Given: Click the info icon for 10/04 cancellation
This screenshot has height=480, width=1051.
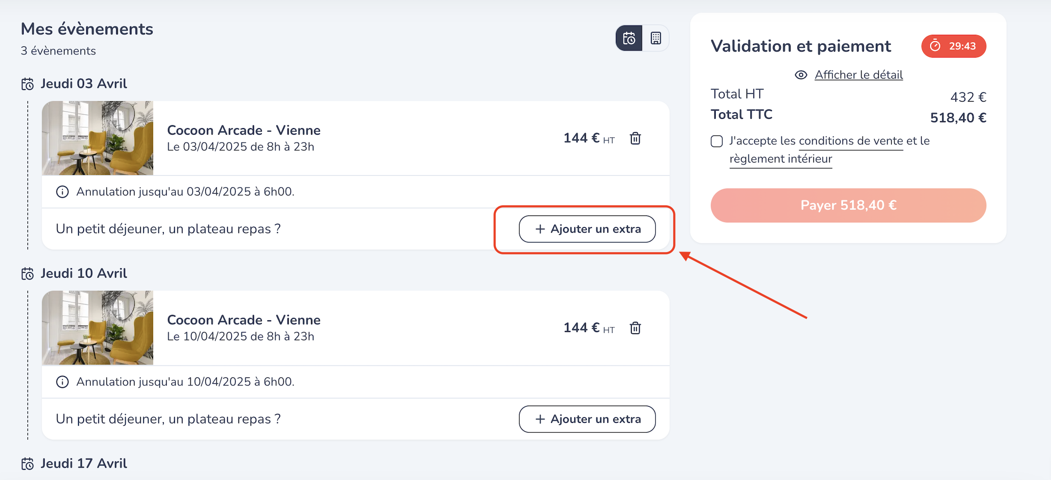Looking at the screenshot, I should [x=62, y=382].
